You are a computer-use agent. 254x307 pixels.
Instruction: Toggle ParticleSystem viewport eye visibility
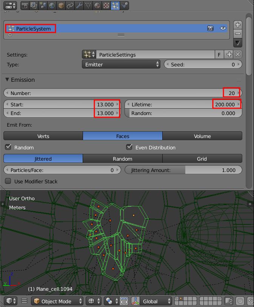tap(223, 28)
